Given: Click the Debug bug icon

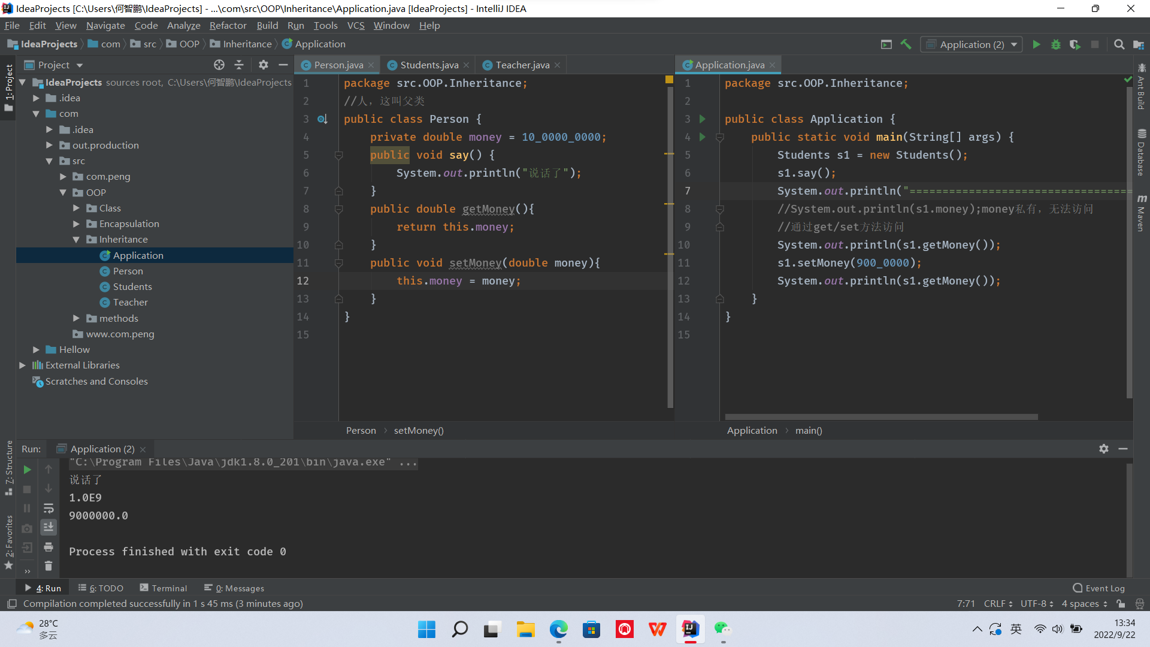Looking at the screenshot, I should (x=1056, y=44).
